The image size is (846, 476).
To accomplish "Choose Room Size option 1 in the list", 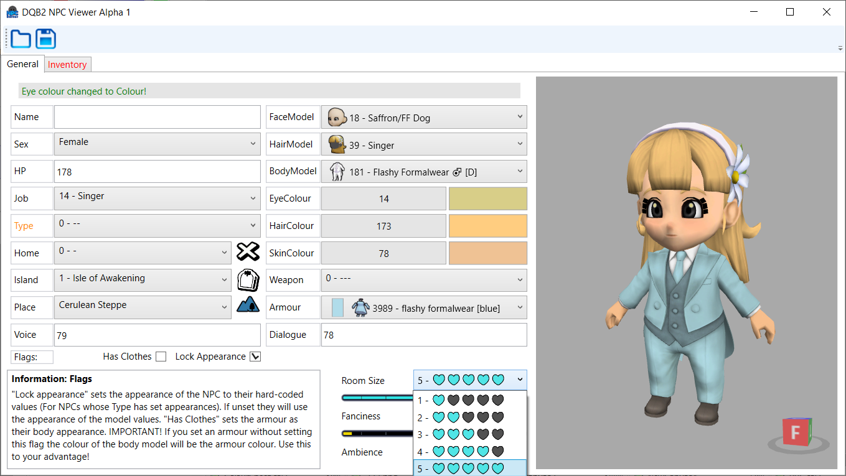I will [x=470, y=400].
